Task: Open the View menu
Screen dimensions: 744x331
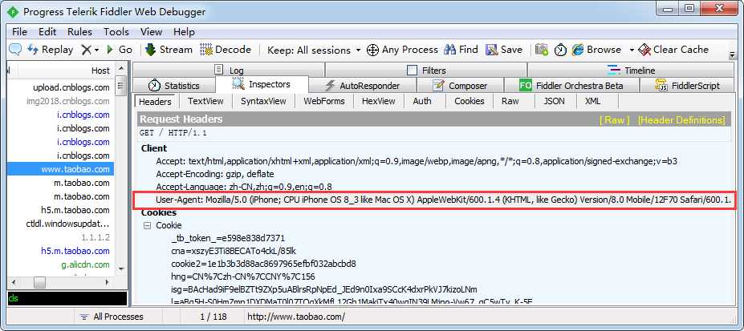Action: click(x=152, y=32)
